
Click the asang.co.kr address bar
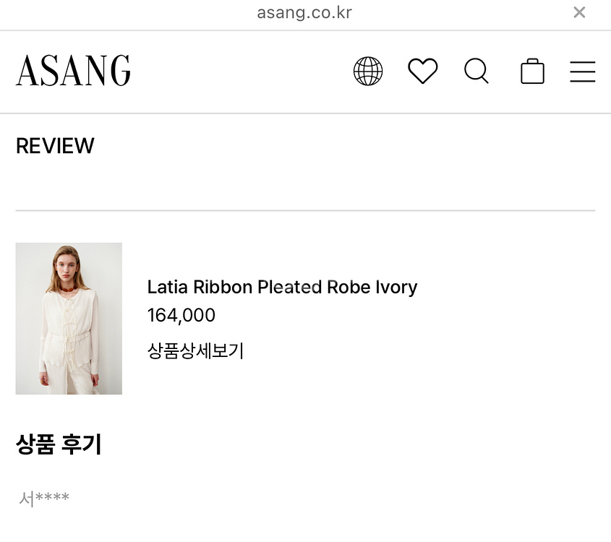[x=304, y=12]
